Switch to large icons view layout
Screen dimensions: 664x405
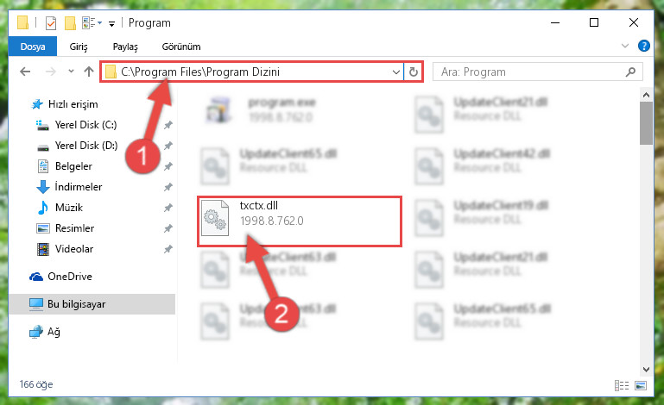point(641,385)
